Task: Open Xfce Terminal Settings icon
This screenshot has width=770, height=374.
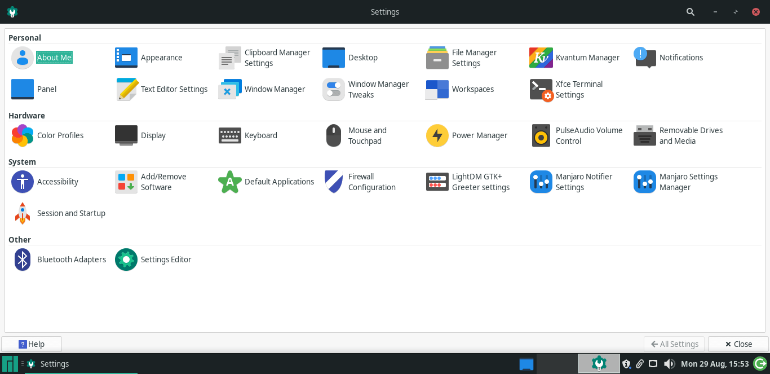Action: click(541, 89)
